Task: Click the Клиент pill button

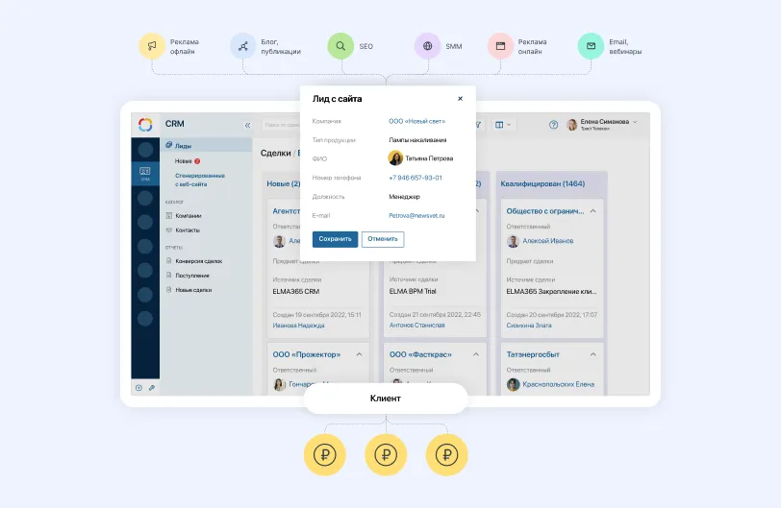Action: [x=386, y=399]
